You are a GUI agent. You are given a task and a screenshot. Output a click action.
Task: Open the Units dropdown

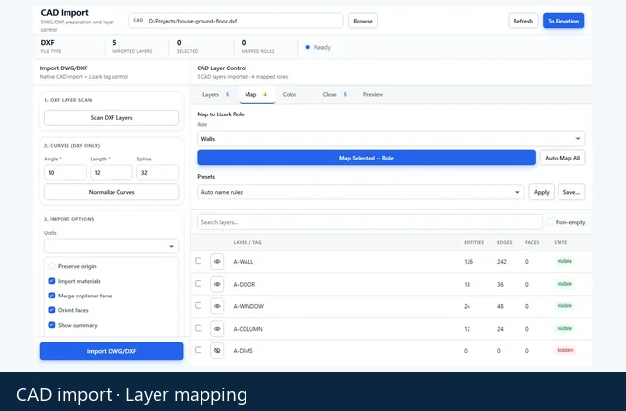112,246
